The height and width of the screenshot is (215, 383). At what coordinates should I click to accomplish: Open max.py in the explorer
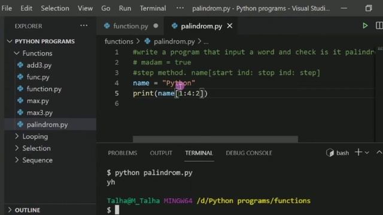[38, 101]
